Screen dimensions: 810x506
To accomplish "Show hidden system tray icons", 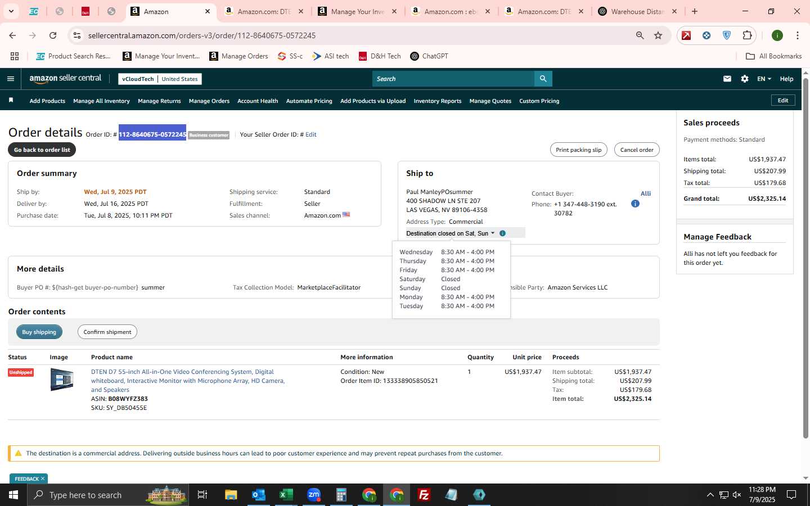I will point(710,495).
